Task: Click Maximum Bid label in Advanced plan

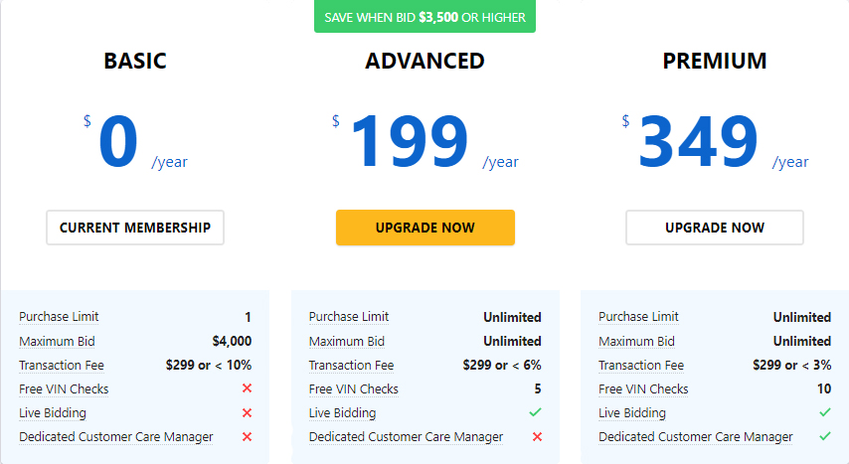Action: tap(347, 341)
